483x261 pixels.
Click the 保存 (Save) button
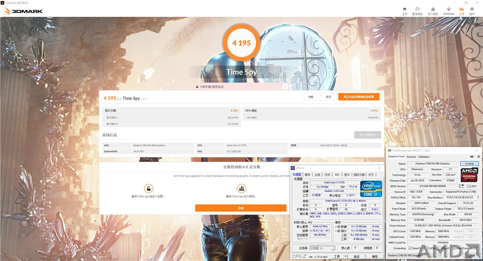pyautogui.click(x=328, y=97)
